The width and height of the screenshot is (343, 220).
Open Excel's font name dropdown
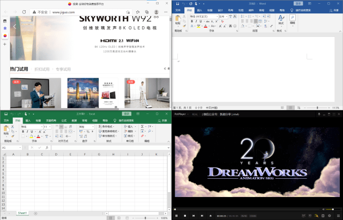(42, 127)
